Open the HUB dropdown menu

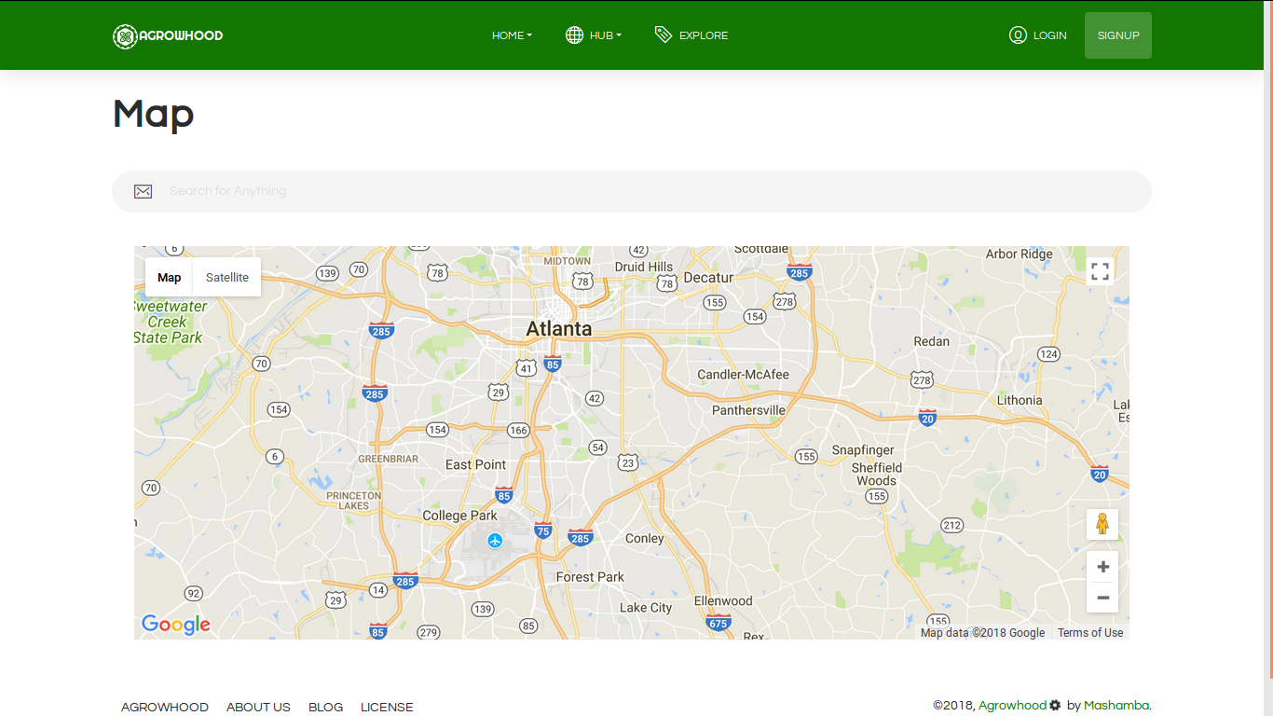[x=605, y=35]
